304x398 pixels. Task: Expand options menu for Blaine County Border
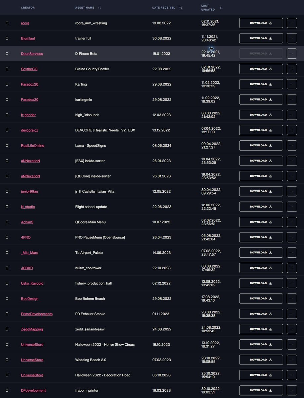point(292,69)
